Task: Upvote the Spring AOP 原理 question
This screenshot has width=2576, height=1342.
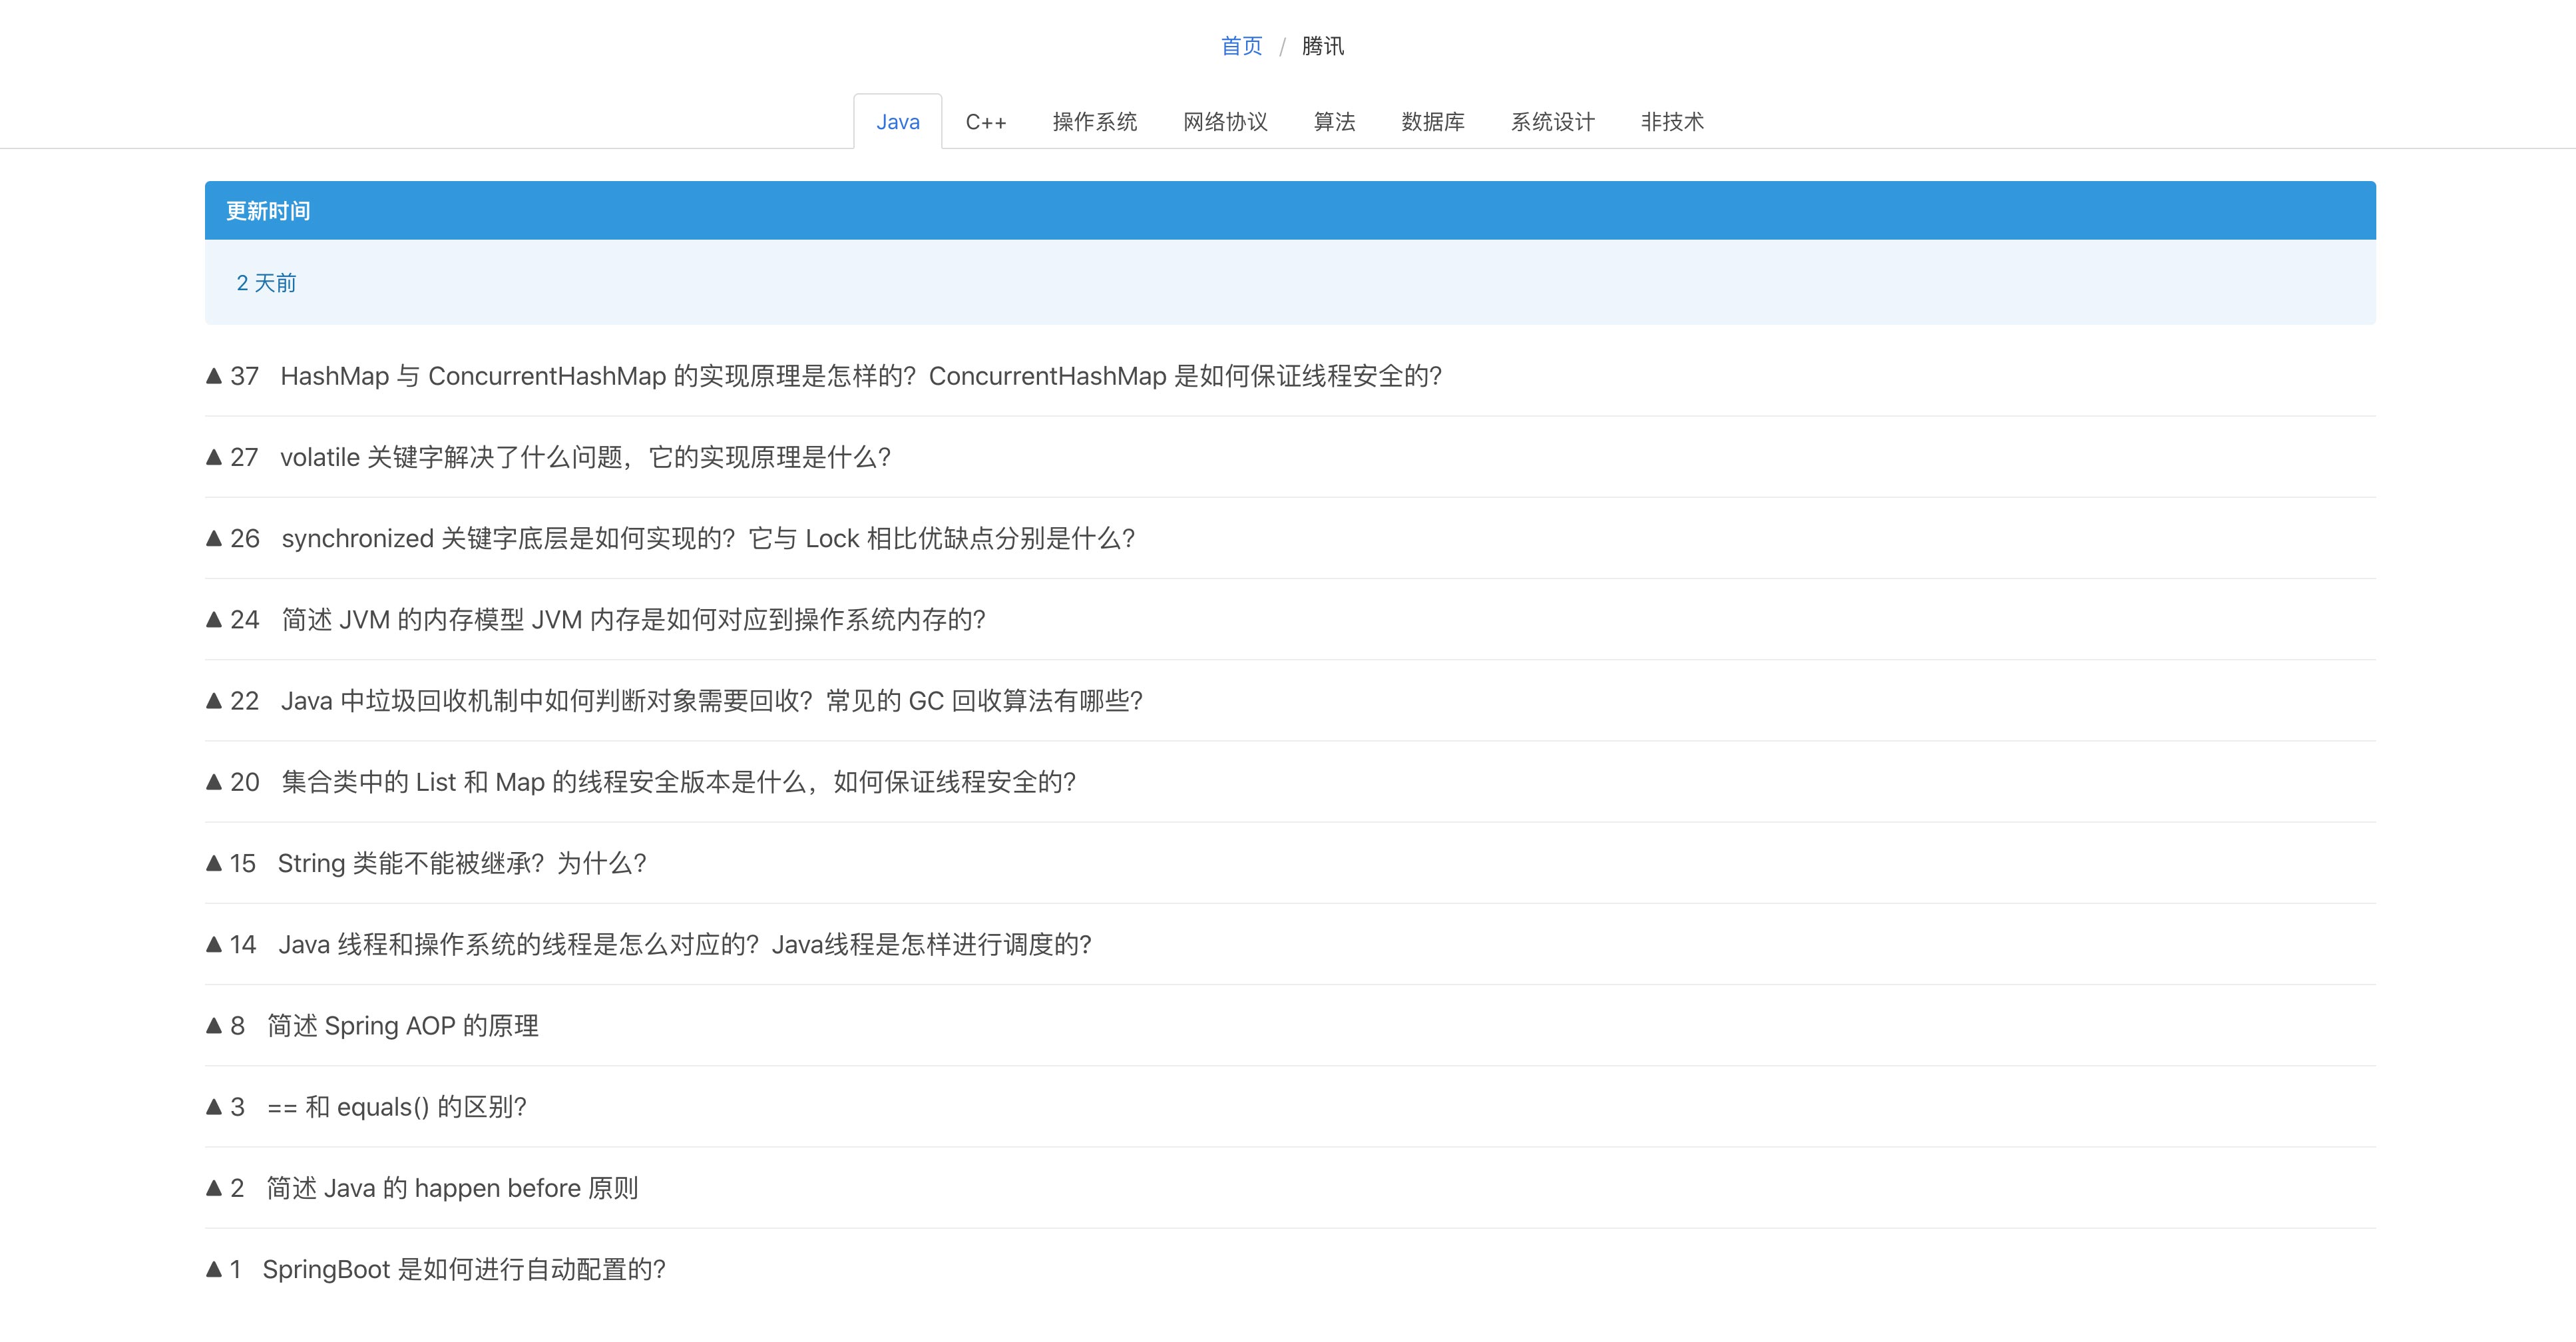Action: tap(214, 1025)
